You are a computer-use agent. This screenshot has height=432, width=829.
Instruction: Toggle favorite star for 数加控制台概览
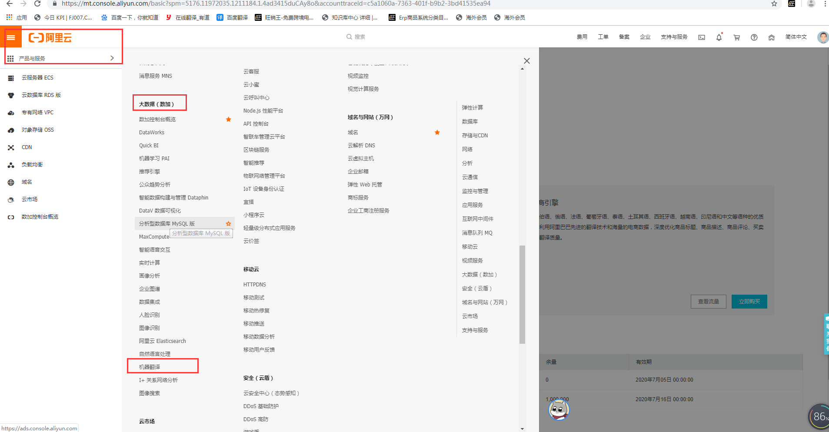[x=229, y=120]
